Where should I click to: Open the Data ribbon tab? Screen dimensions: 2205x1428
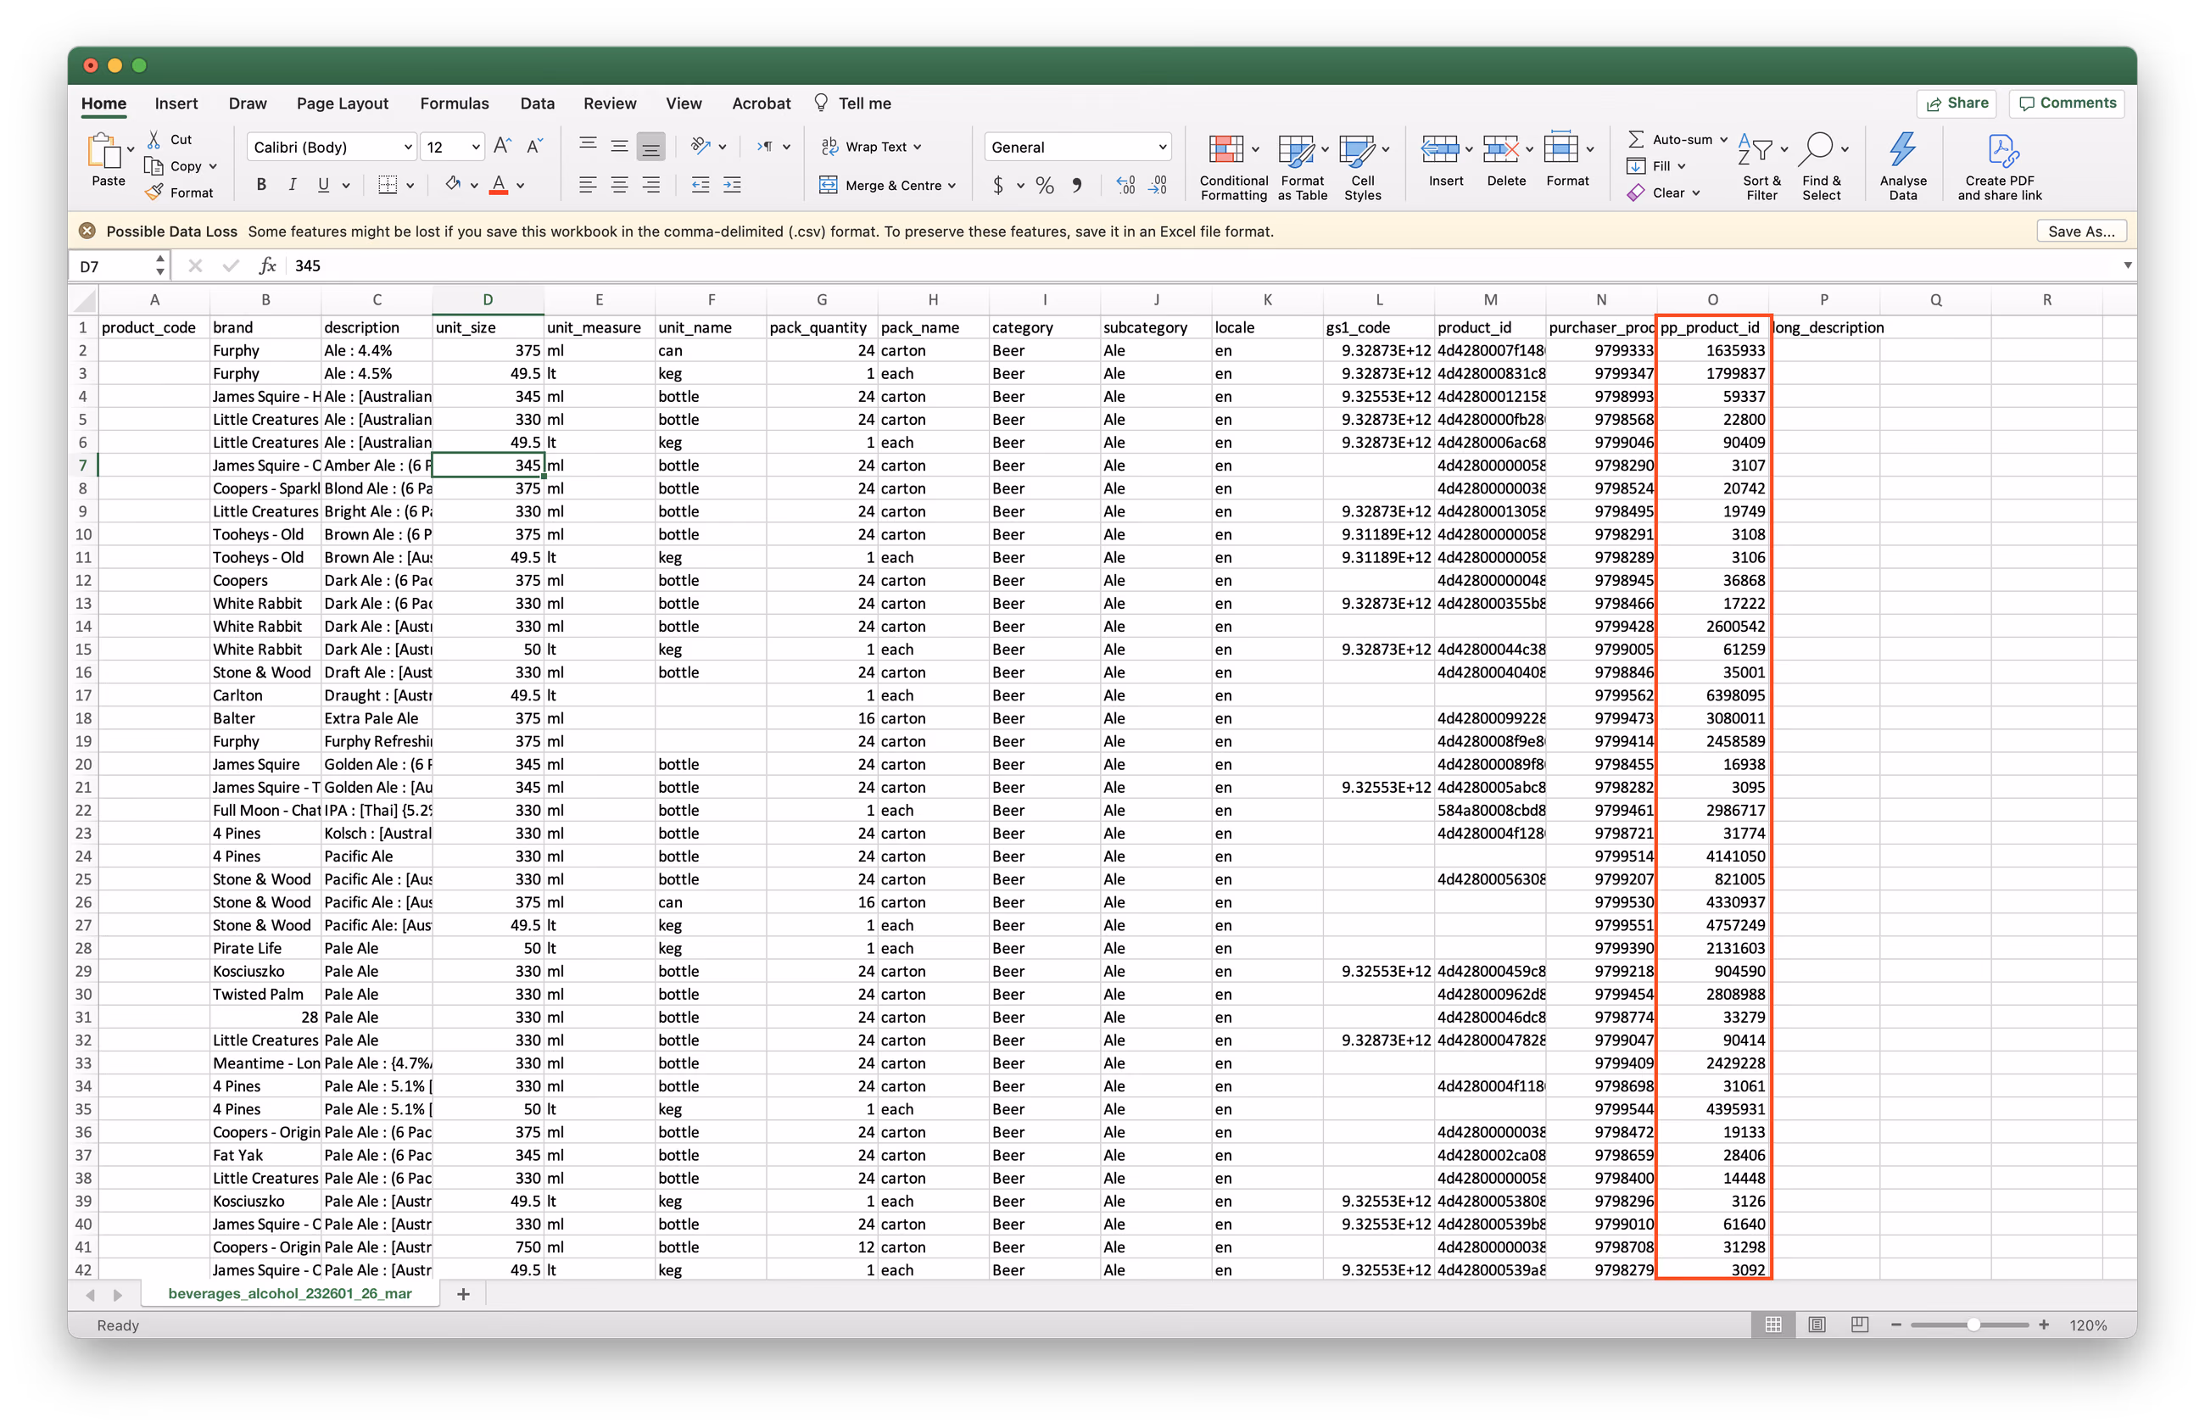click(538, 103)
